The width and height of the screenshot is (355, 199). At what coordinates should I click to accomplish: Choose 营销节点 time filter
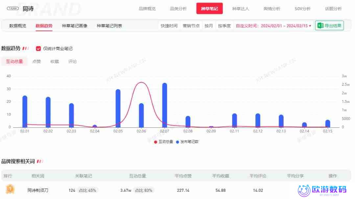tap(191, 26)
